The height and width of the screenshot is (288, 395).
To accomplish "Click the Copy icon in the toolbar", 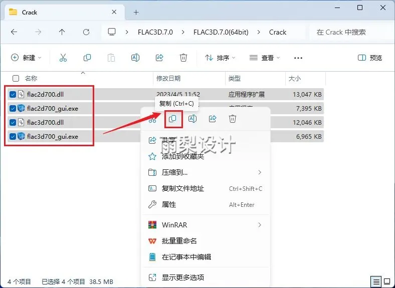I will point(87,58).
